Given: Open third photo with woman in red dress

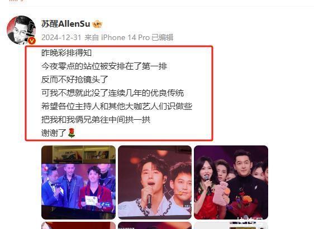Looking at the screenshot, I should click(x=231, y=183).
